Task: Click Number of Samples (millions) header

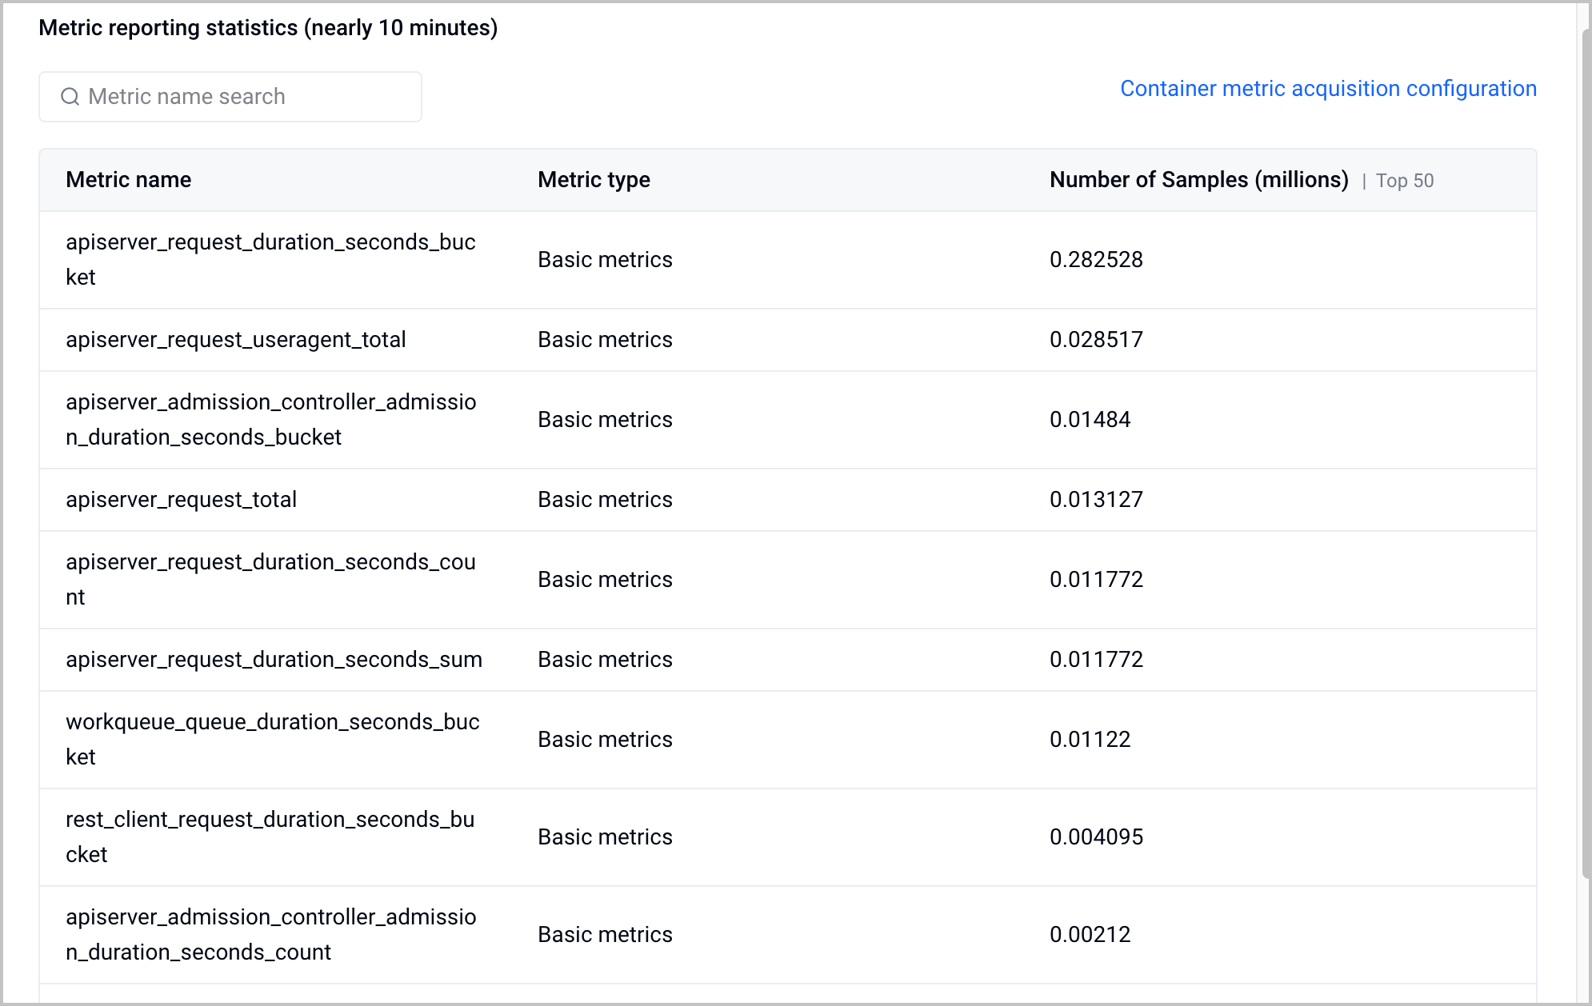Action: coord(1199,180)
